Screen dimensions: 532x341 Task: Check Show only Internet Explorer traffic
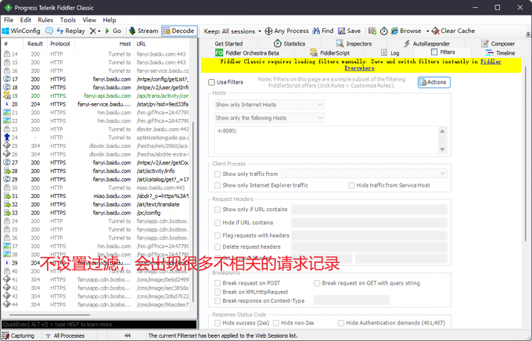pyautogui.click(x=217, y=185)
